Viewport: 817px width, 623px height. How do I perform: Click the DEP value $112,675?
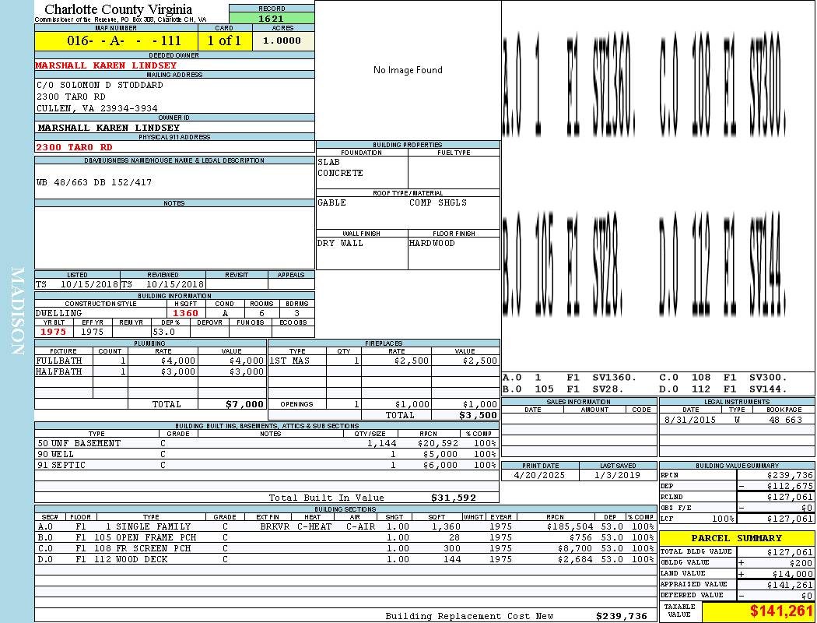coord(790,487)
